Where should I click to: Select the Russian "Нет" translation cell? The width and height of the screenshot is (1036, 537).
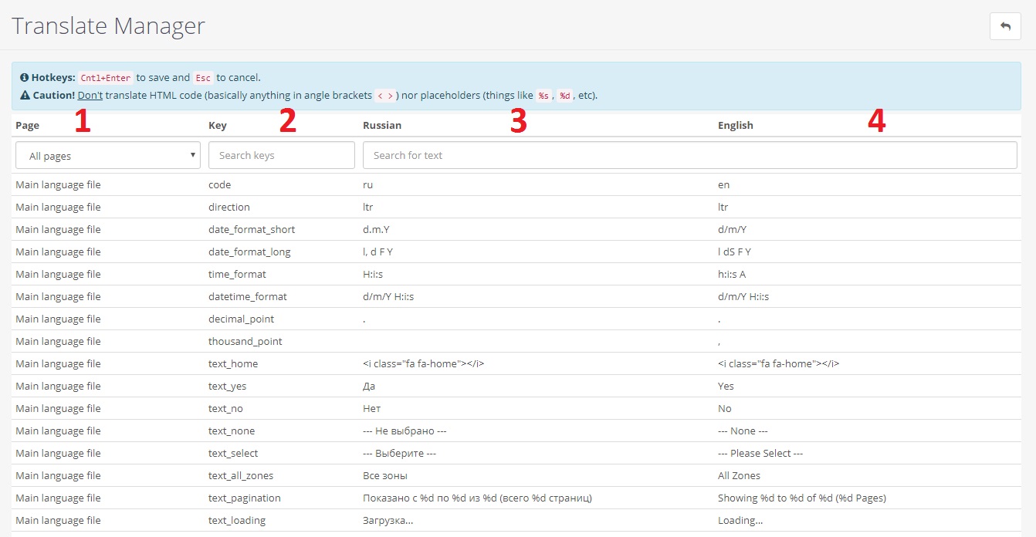[371, 409]
